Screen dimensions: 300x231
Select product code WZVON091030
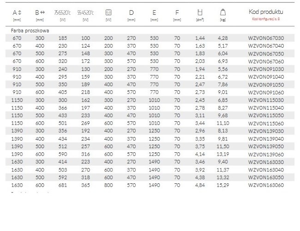pyautogui.click(x=266, y=69)
